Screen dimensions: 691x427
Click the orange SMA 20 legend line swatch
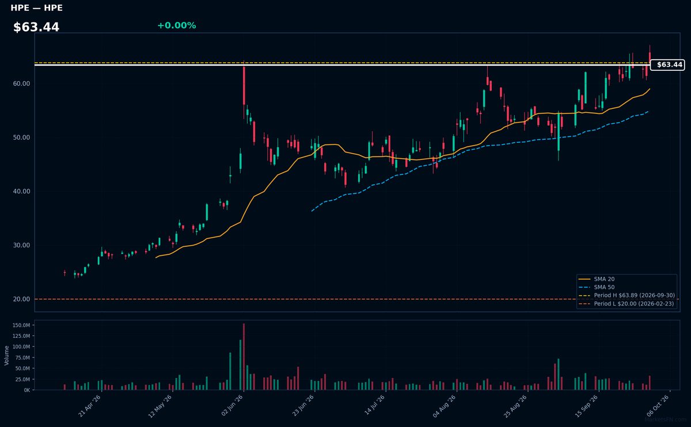click(584, 279)
